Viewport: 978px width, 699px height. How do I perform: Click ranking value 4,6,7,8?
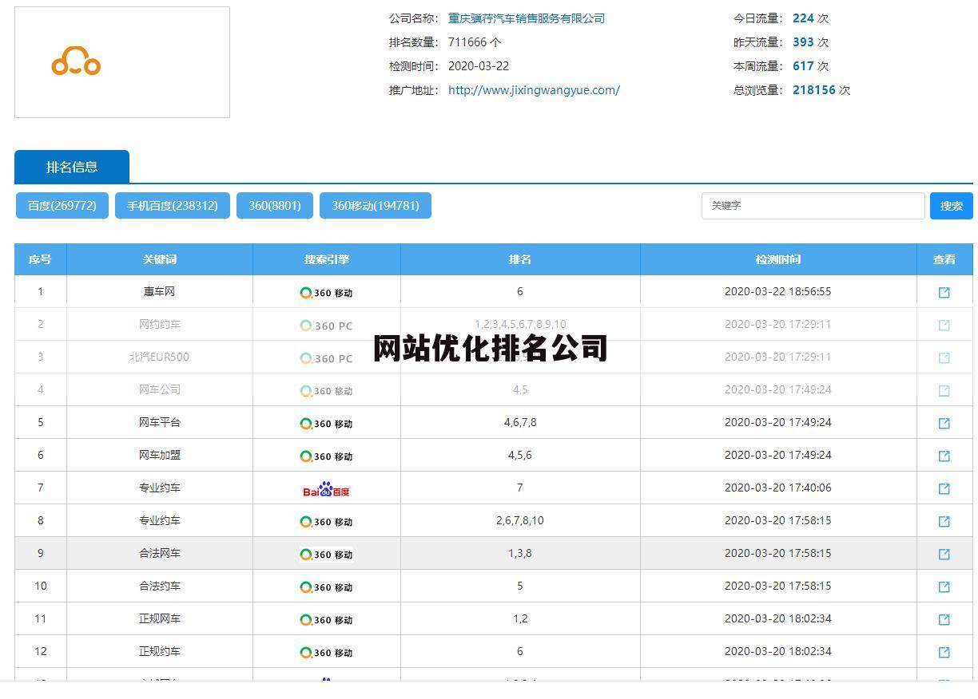pos(520,423)
